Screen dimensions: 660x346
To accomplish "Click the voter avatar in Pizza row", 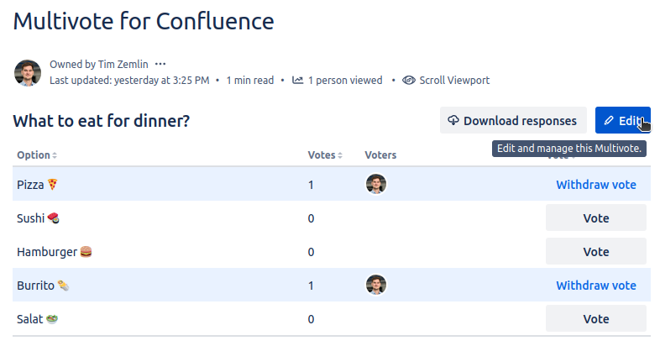I will (x=376, y=184).
